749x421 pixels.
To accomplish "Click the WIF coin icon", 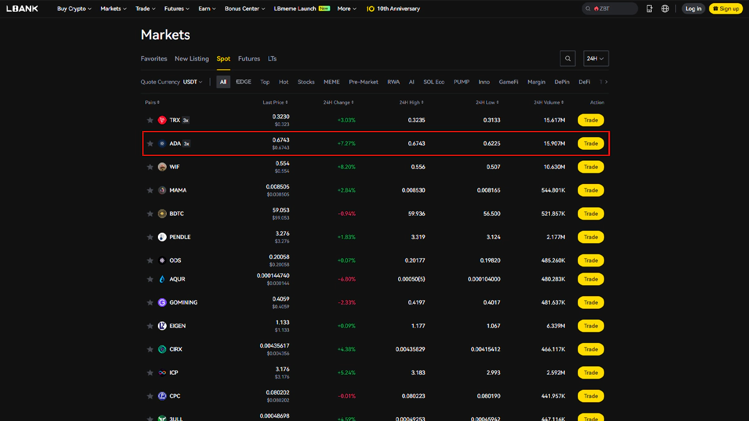I will point(162,167).
